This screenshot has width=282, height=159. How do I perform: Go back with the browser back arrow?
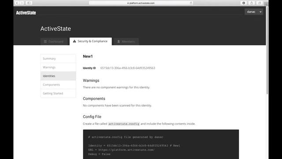point(17,3)
